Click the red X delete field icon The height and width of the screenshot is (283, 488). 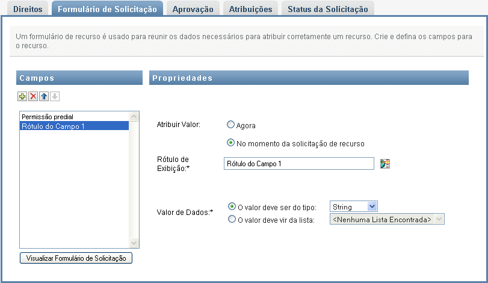(34, 96)
